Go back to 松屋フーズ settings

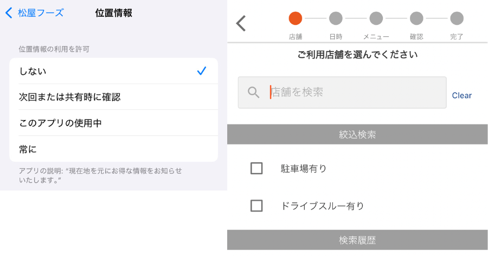[34, 13]
